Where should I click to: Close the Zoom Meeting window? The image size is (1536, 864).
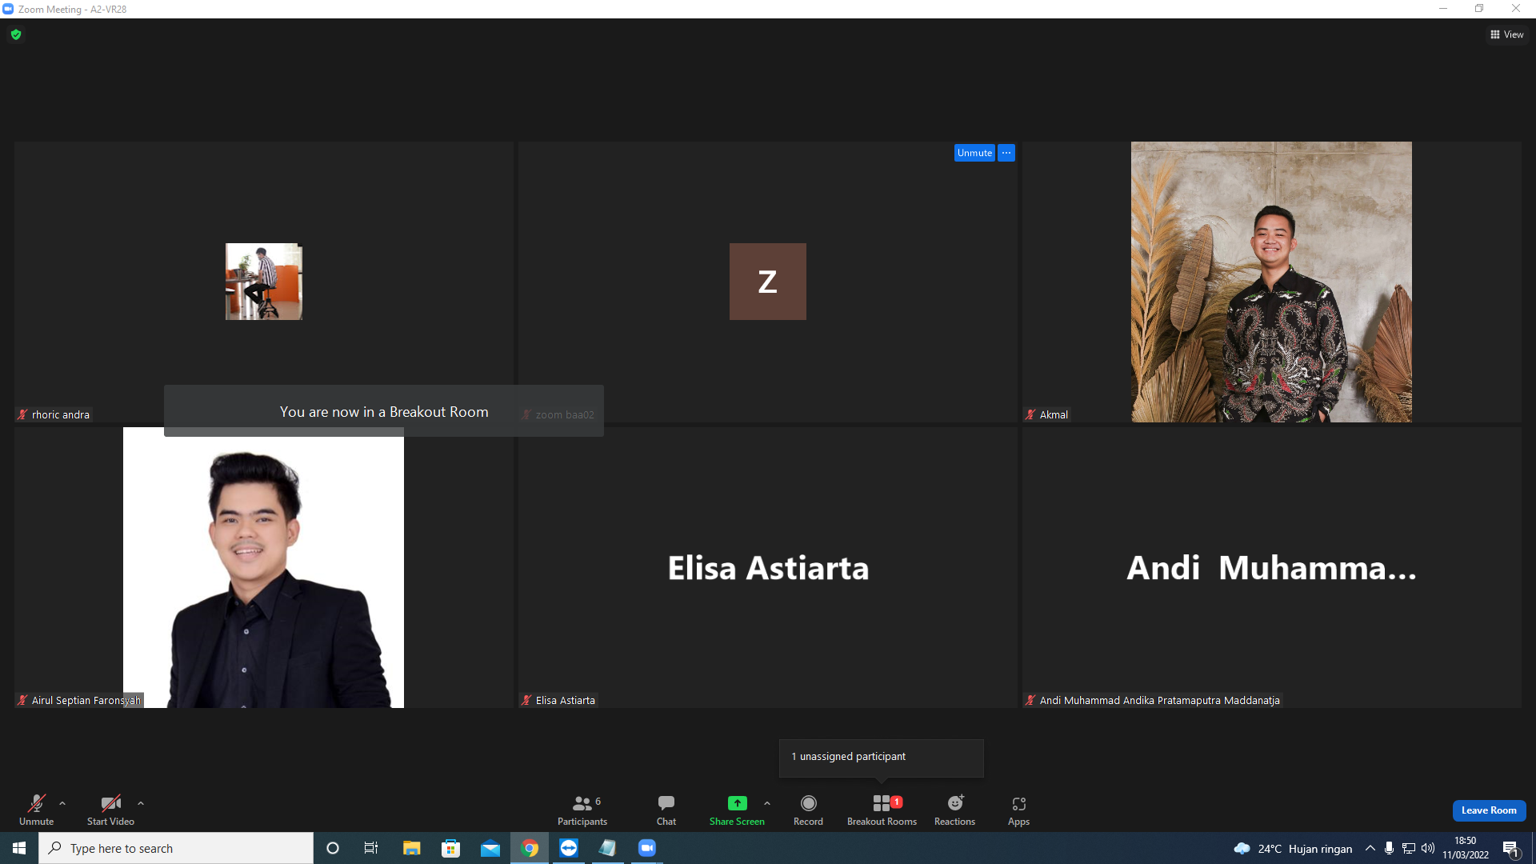[1516, 9]
